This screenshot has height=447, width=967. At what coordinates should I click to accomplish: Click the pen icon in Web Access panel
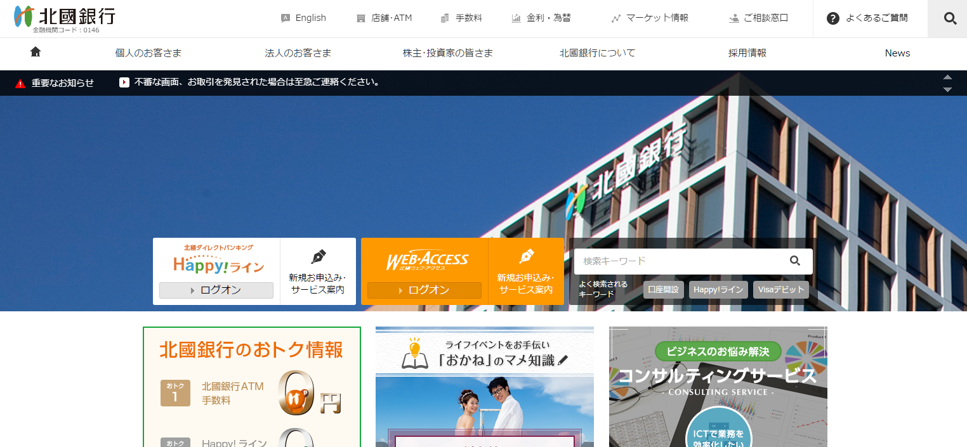click(526, 257)
